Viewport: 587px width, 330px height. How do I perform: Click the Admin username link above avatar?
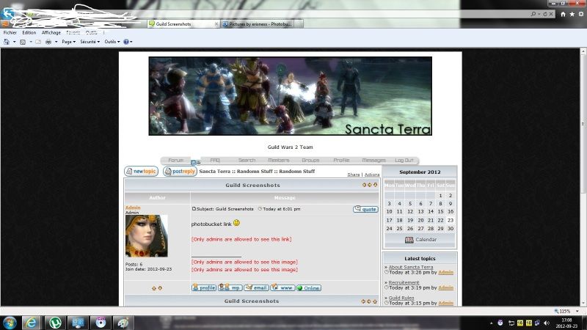click(133, 208)
